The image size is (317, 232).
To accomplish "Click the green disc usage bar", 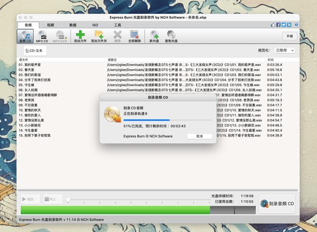I will tap(115, 210).
